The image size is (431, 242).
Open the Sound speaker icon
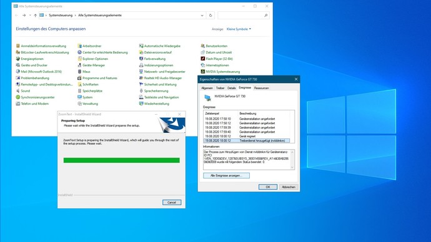point(18,90)
